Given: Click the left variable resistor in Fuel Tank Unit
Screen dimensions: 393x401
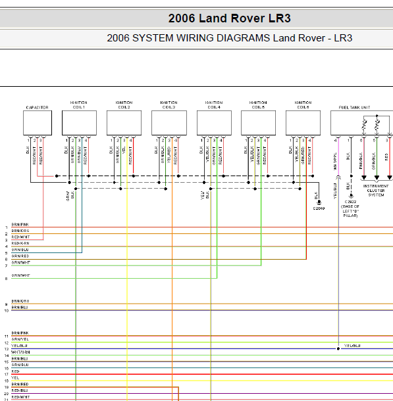Looking at the screenshot, I should [x=364, y=126].
